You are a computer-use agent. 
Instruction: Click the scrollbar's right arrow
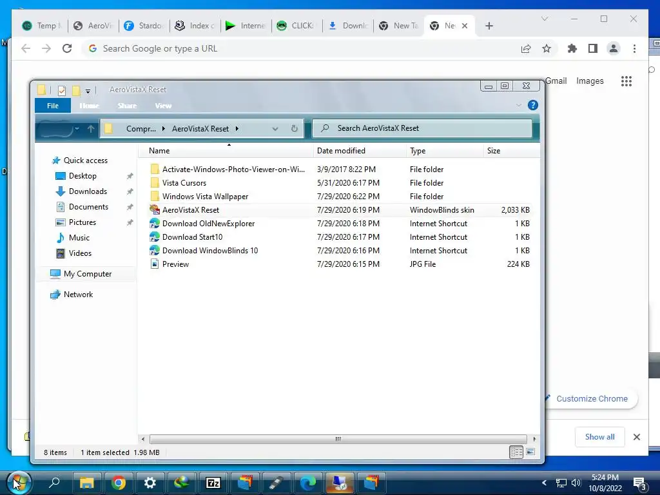point(534,439)
